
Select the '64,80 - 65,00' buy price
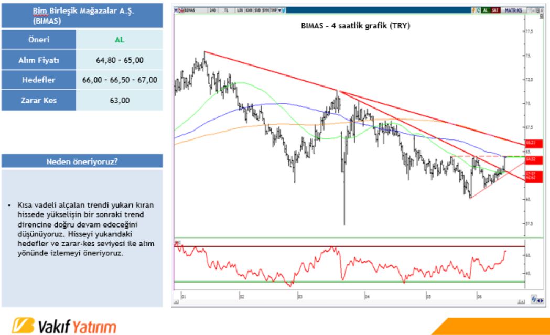pos(120,60)
